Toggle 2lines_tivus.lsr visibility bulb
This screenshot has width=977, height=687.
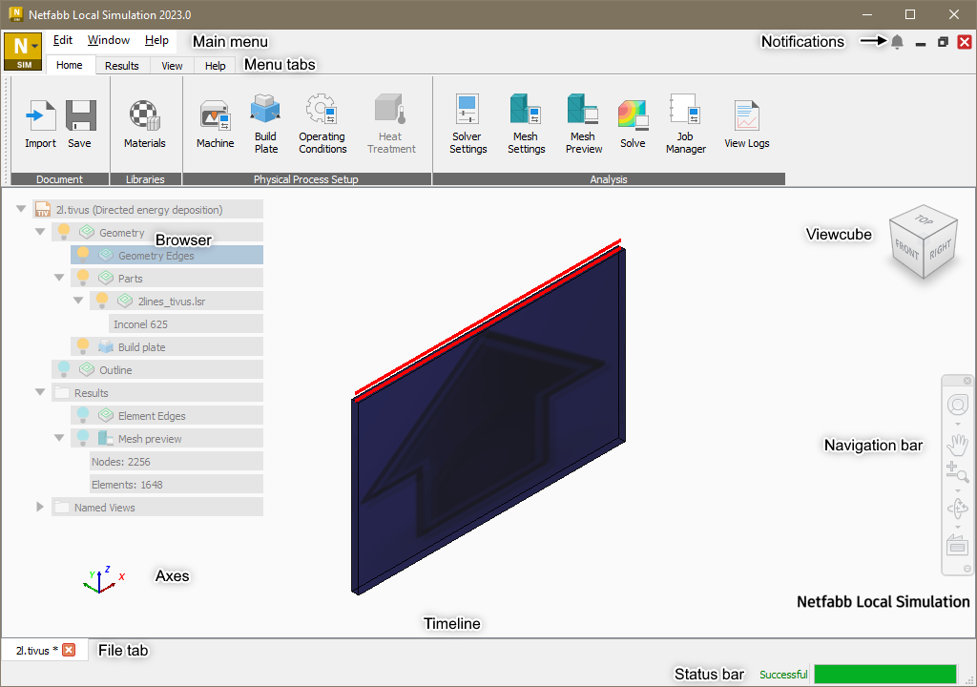(x=102, y=302)
